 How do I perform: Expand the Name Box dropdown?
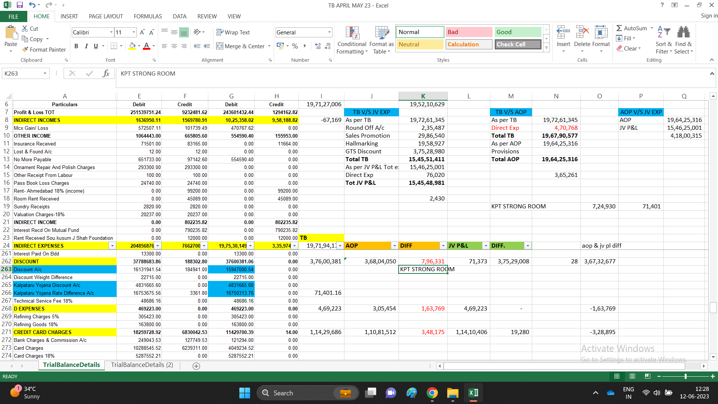coord(45,74)
